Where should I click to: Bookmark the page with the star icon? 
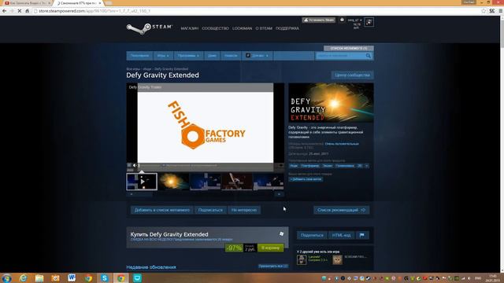[484, 11]
